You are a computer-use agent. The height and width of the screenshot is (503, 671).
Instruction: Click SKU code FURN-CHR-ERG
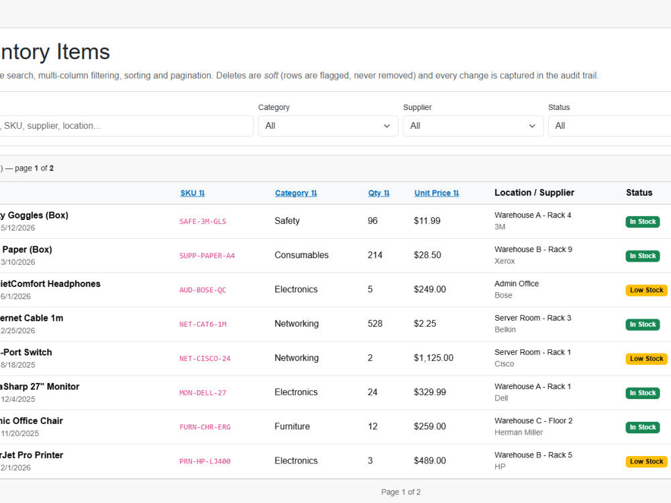point(205,427)
